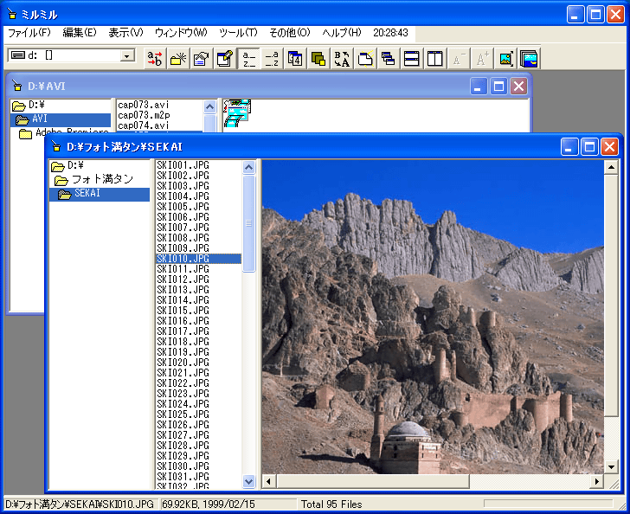The width and height of the screenshot is (630, 514).
Task: Select cap073.avi in the AVI window
Action: [144, 105]
